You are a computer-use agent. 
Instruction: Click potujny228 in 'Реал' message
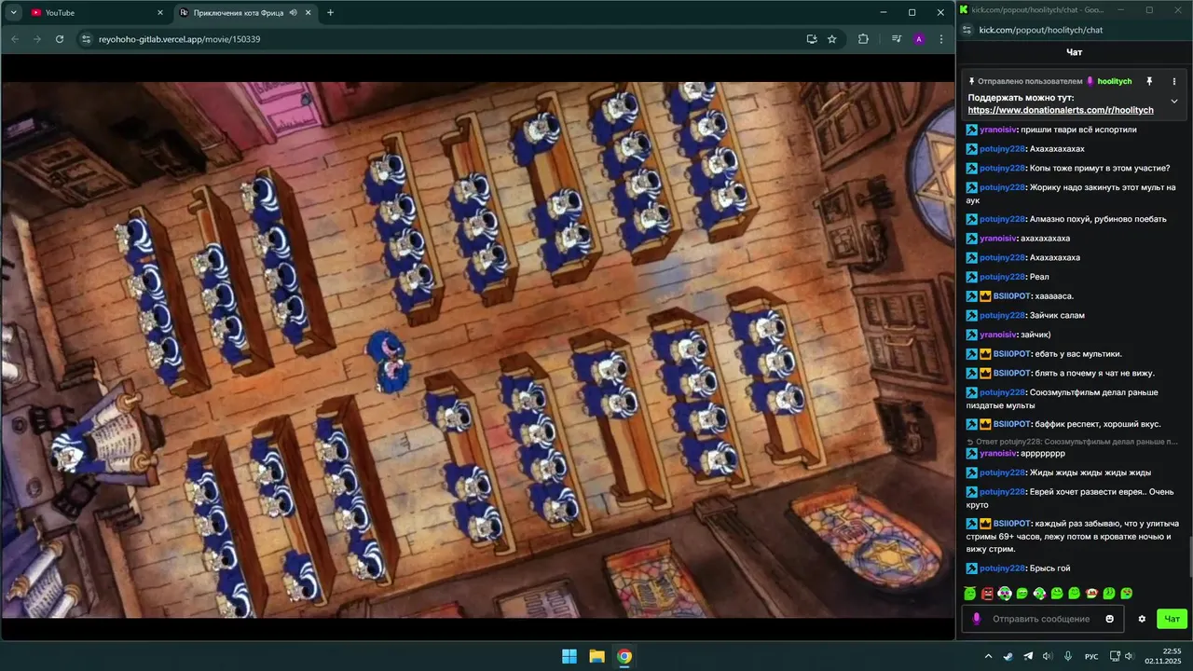[1002, 277]
